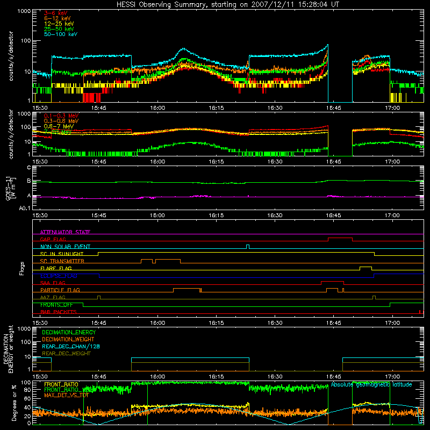Screen dimensions: 430x430
Task: Select the ATTENUATOR_STATE flag label
Action: tap(65, 232)
